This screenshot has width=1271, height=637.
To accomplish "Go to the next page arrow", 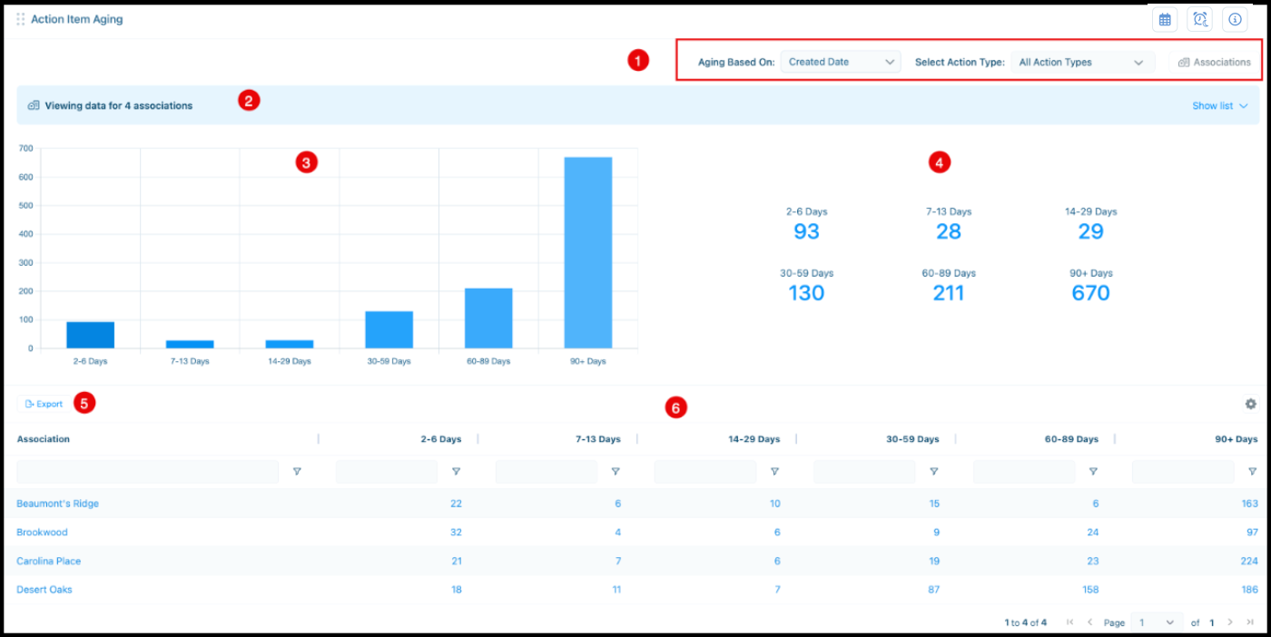I will (x=1230, y=622).
